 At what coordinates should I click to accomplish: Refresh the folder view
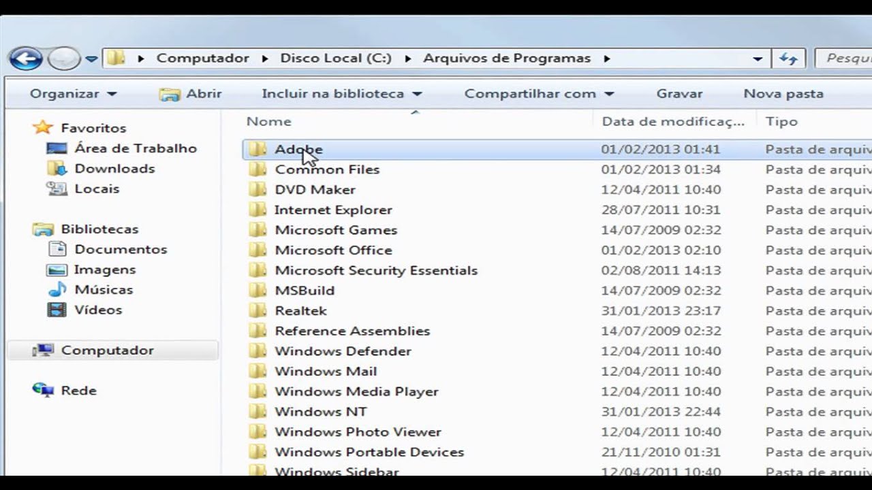788,59
